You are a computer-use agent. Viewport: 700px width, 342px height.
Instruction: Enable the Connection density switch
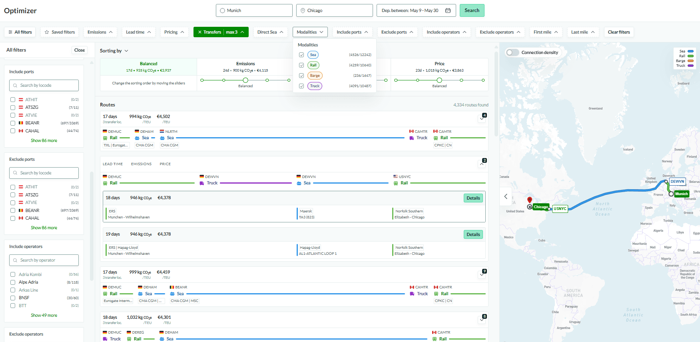(x=513, y=52)
